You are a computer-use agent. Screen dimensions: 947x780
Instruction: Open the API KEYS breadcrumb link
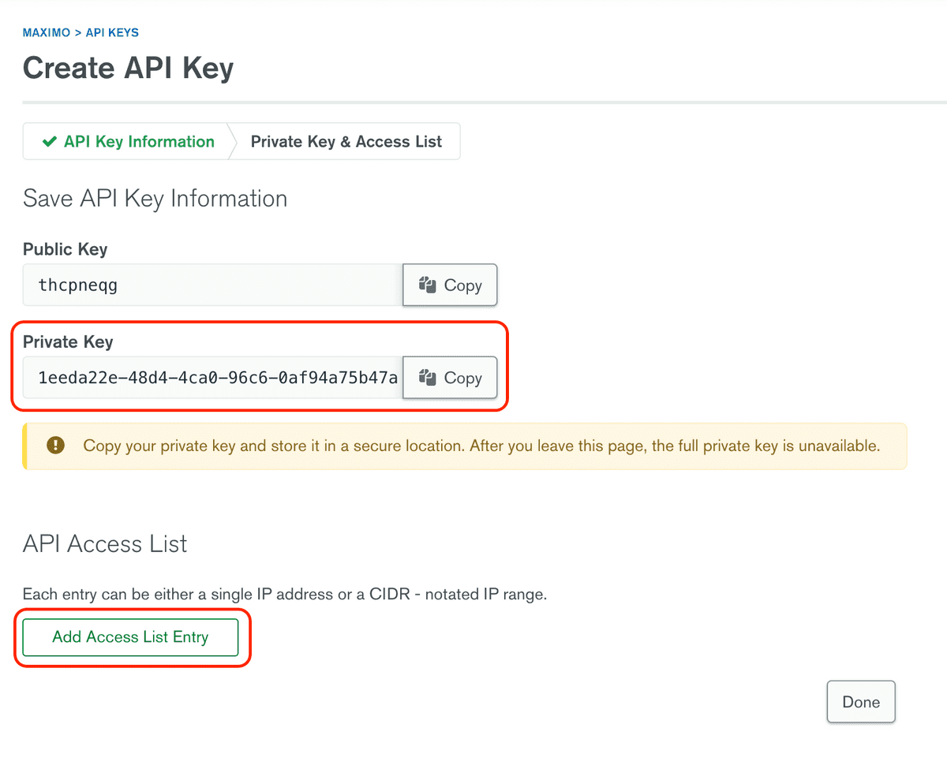[x=112, y=32]
